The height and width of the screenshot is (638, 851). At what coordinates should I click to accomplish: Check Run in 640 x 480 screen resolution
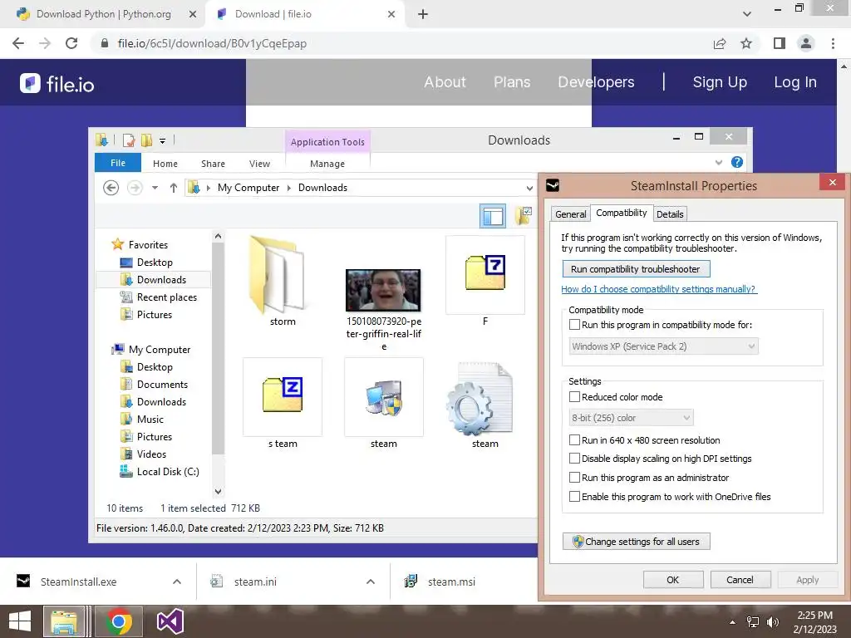[574, 439]
